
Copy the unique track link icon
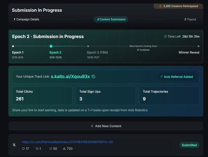pos(93,77)
